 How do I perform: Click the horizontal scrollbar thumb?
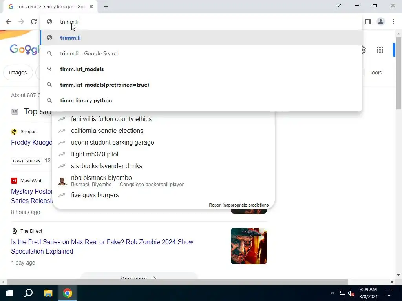pyautogui.click(x=177, y=282)
